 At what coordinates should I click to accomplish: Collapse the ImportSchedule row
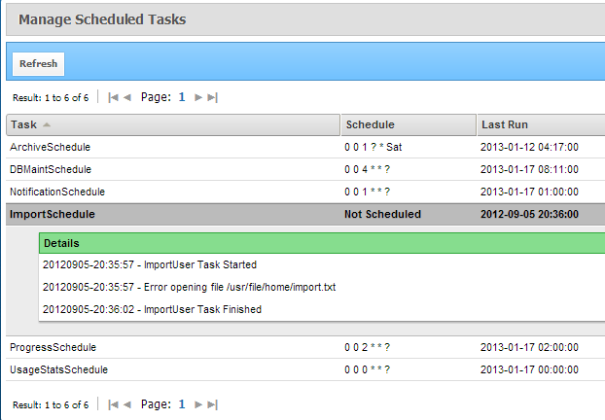pos(305,215)
